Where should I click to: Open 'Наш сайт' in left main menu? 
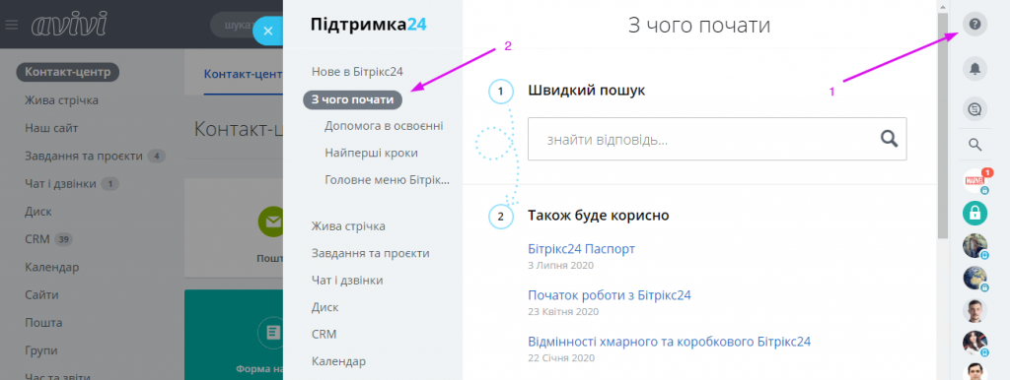tap(51, 128)
